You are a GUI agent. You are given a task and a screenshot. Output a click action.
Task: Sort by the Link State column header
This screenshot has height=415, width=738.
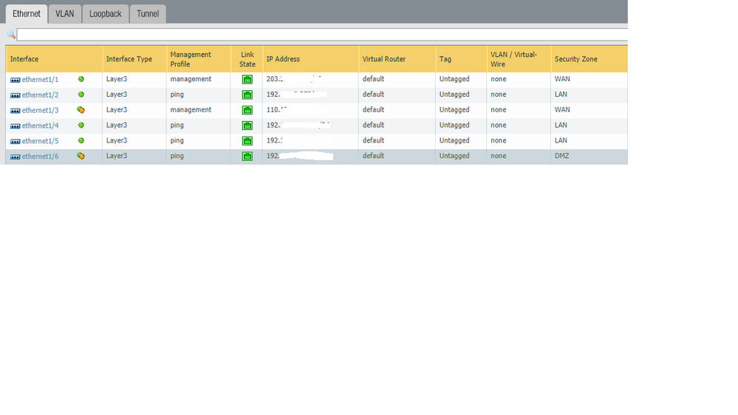click(x=247, y=59)
